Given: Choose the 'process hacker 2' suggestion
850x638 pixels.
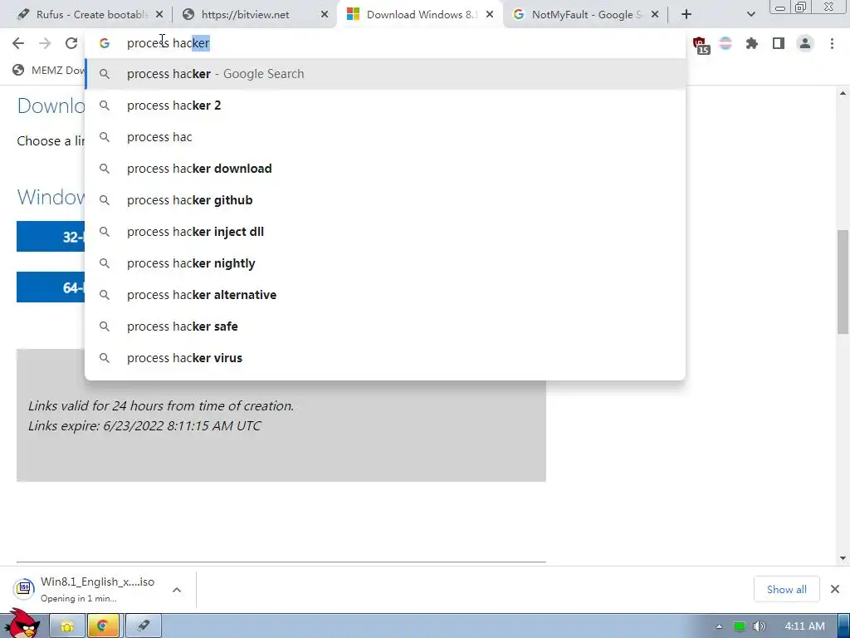Looking at the screenshot, I should pos(385,106).
